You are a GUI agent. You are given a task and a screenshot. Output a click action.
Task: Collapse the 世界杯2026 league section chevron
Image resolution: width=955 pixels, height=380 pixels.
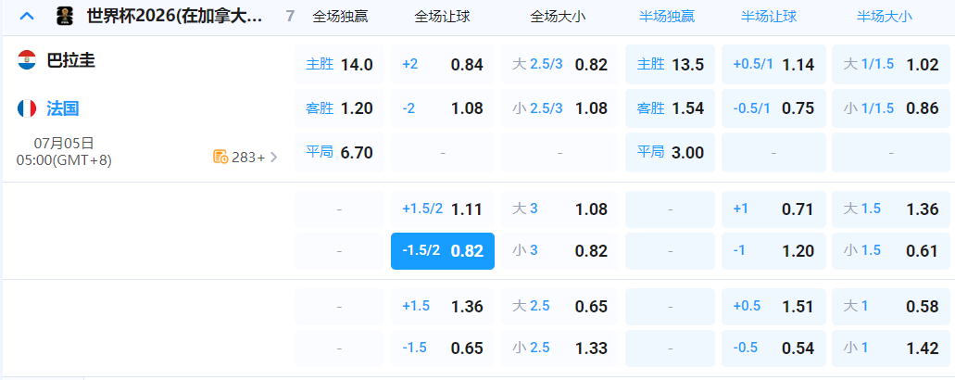click(x=27, y=17)
